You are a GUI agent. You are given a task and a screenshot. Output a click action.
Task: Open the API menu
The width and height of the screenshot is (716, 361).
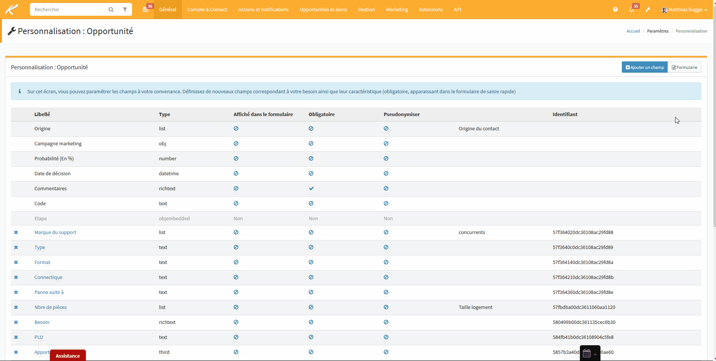tap(458, 9)
